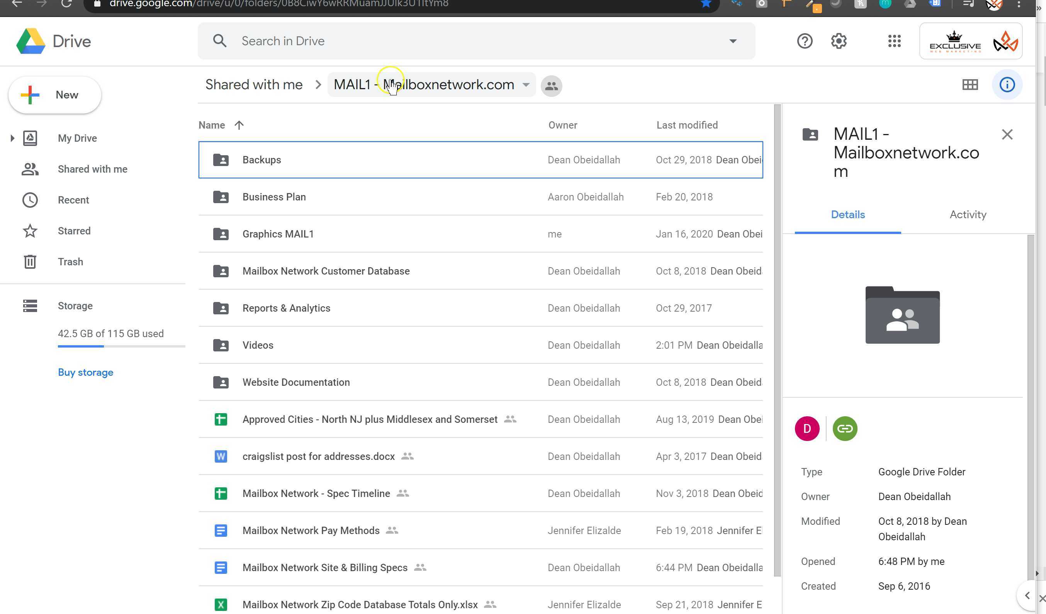This screenshot has width=1046, height=614.
Task: Open search options dropdown arrow
Action: pyautogui.click(x=733, y=41)
